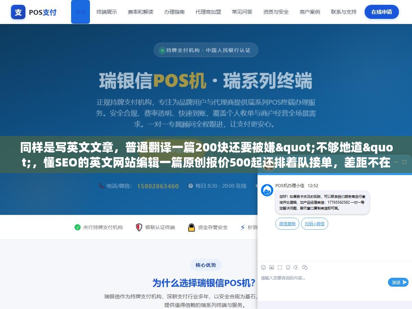Click phone number 15802863460

pos(158,186)
